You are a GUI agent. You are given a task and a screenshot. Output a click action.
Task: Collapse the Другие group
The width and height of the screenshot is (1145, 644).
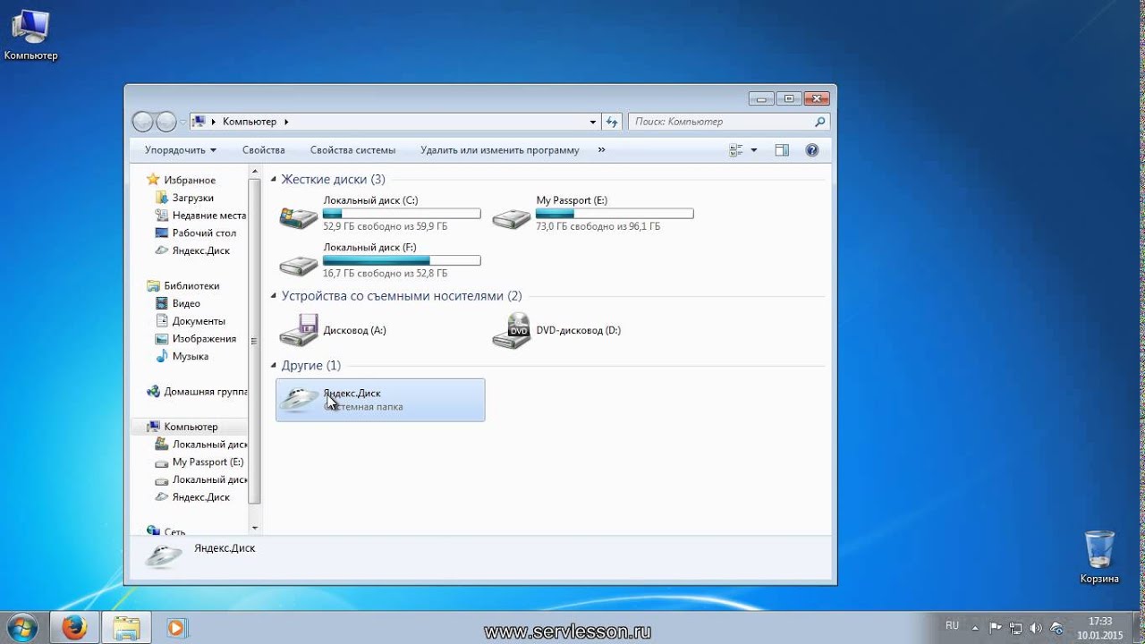[274, 366]
